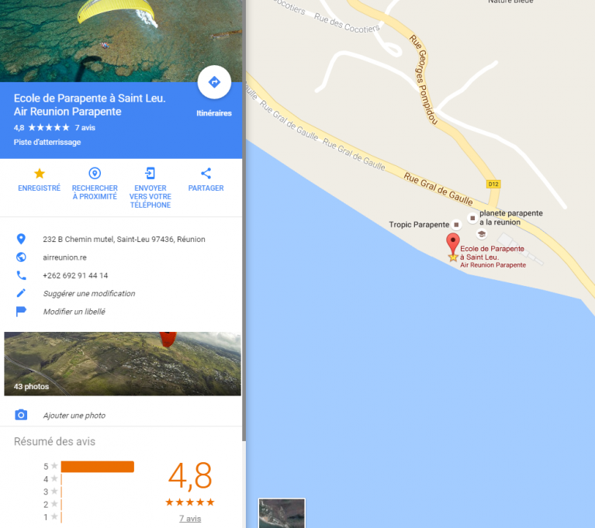Switch to satellite view thumbnail
The height and width of the screenshot is (528, 595).
coord(282,513)
